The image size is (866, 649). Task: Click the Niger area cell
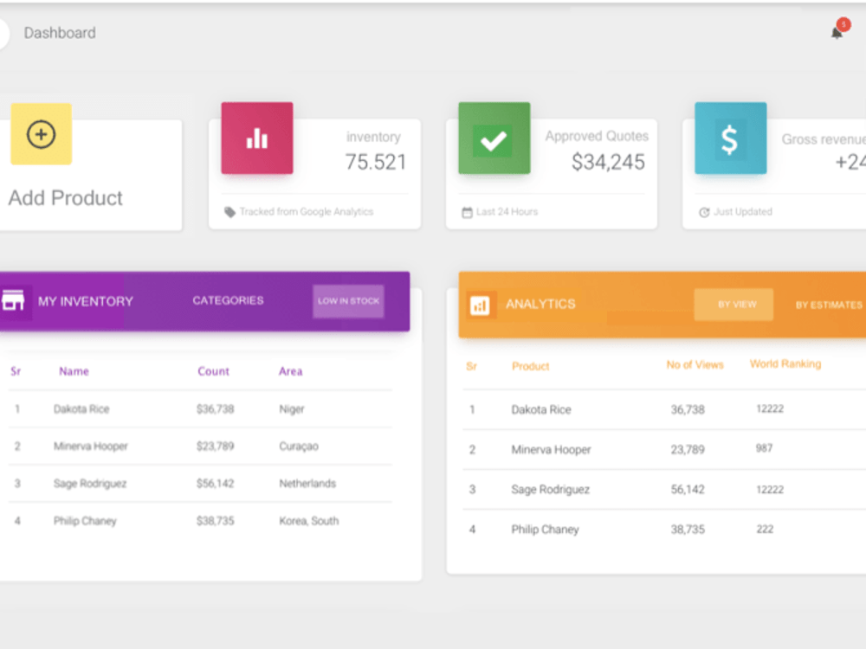[292, 409]
